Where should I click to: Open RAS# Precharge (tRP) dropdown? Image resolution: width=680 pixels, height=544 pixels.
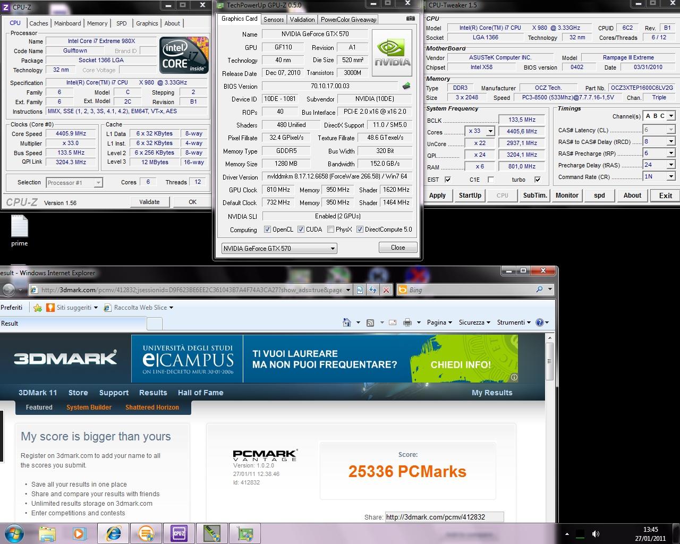(671, 153)
